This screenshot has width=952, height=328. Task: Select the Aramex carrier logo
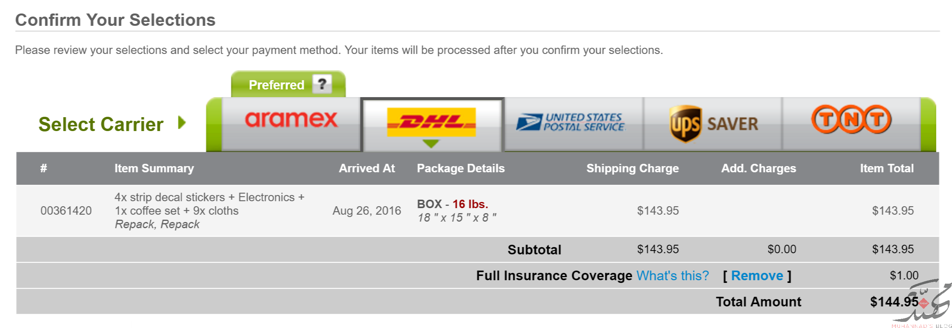tap(291, 119)
